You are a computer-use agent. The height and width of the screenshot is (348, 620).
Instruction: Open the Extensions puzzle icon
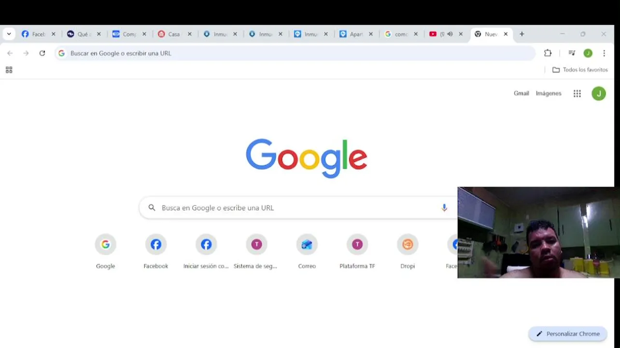point(548,53)
